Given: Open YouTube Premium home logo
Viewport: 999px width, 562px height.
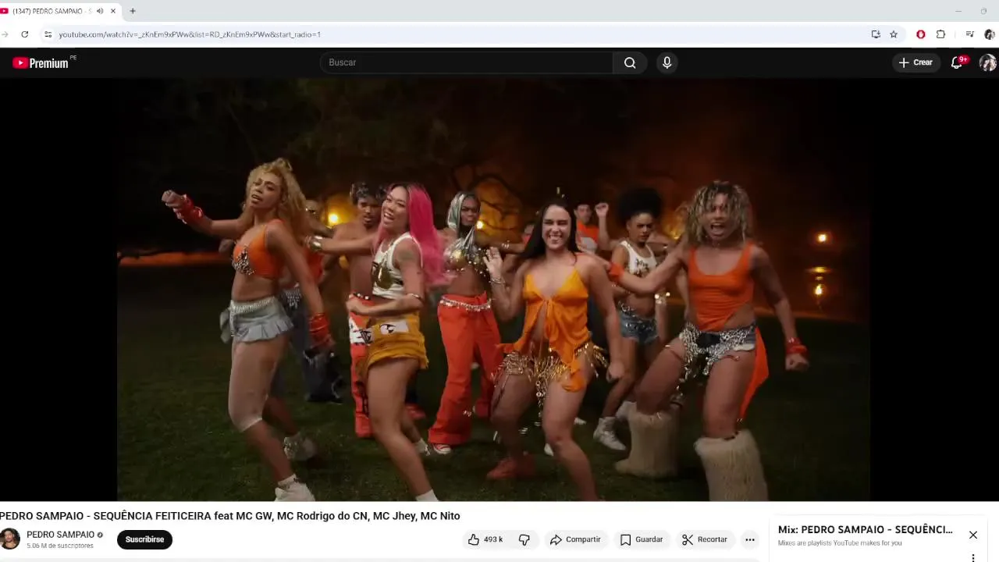Looking at the screenshot, I should tap(41, 63).
